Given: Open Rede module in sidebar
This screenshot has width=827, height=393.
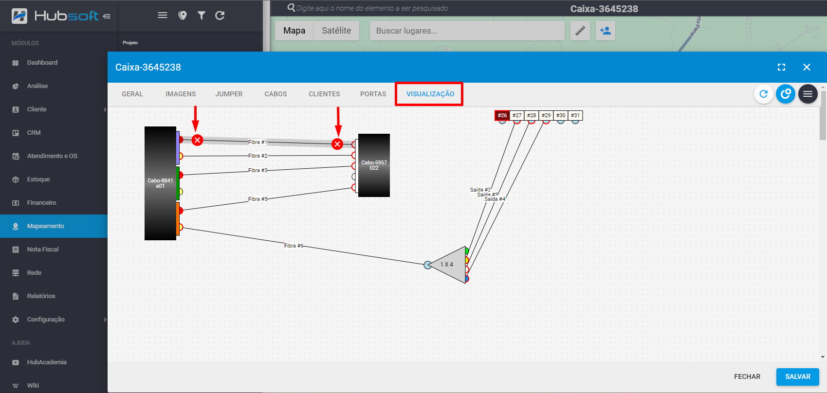Looking at the screenshot, I should (x=54, y=273).
